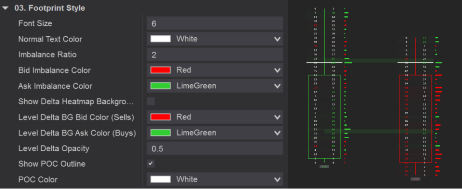Open Level Delta BG Bid Color dropdown
The width and height of the screenshot is (462, 189).
(277, 117)
